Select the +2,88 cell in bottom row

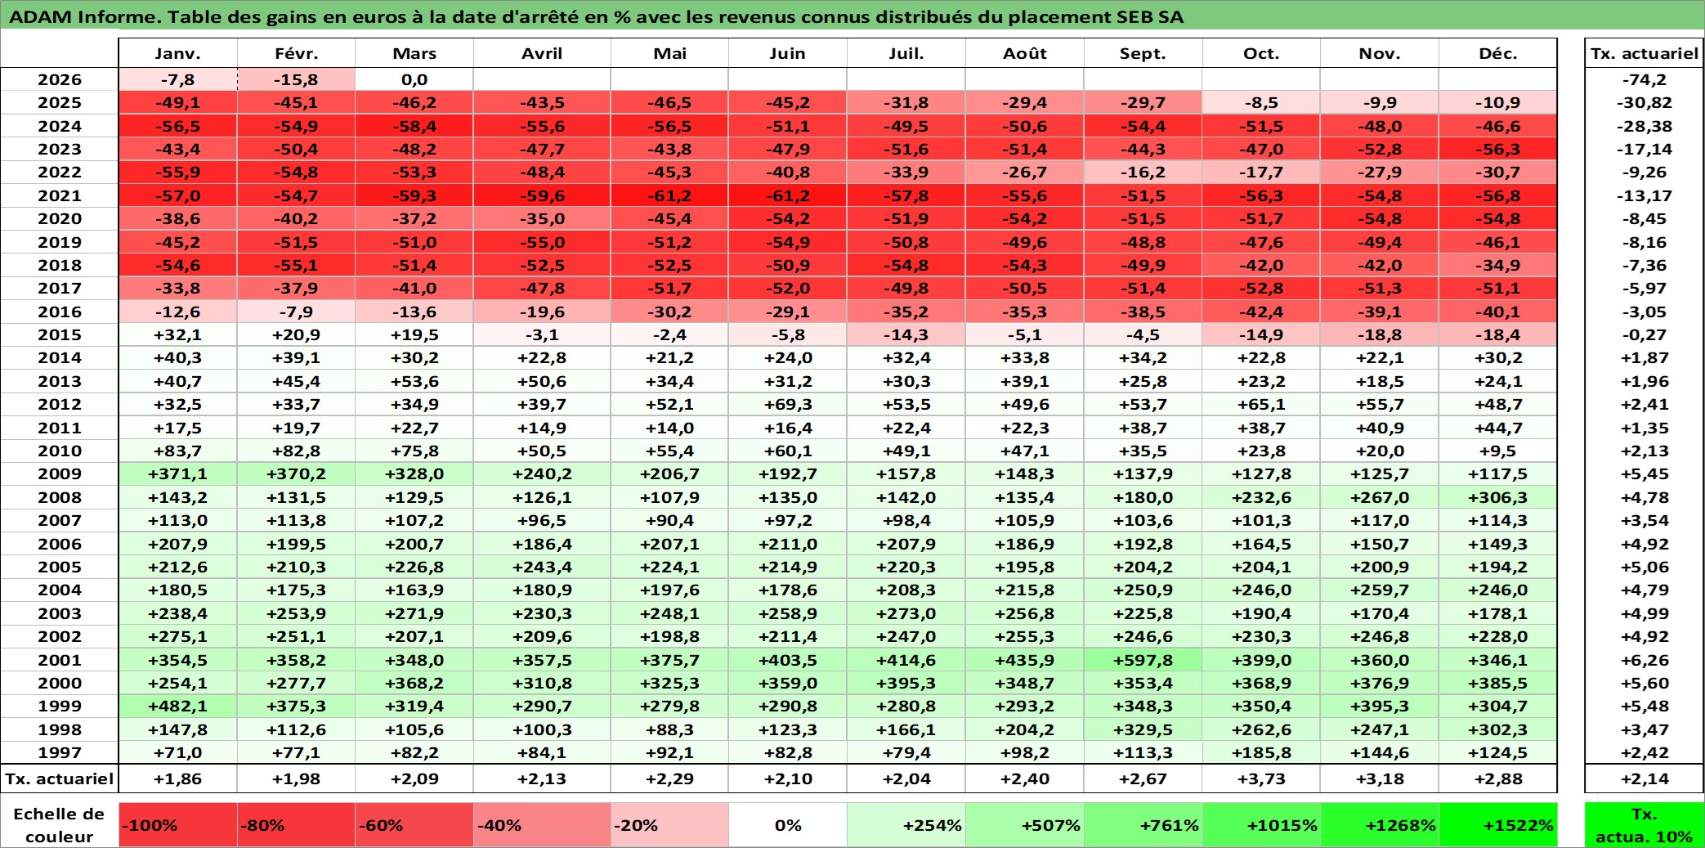coord(1498,778)
